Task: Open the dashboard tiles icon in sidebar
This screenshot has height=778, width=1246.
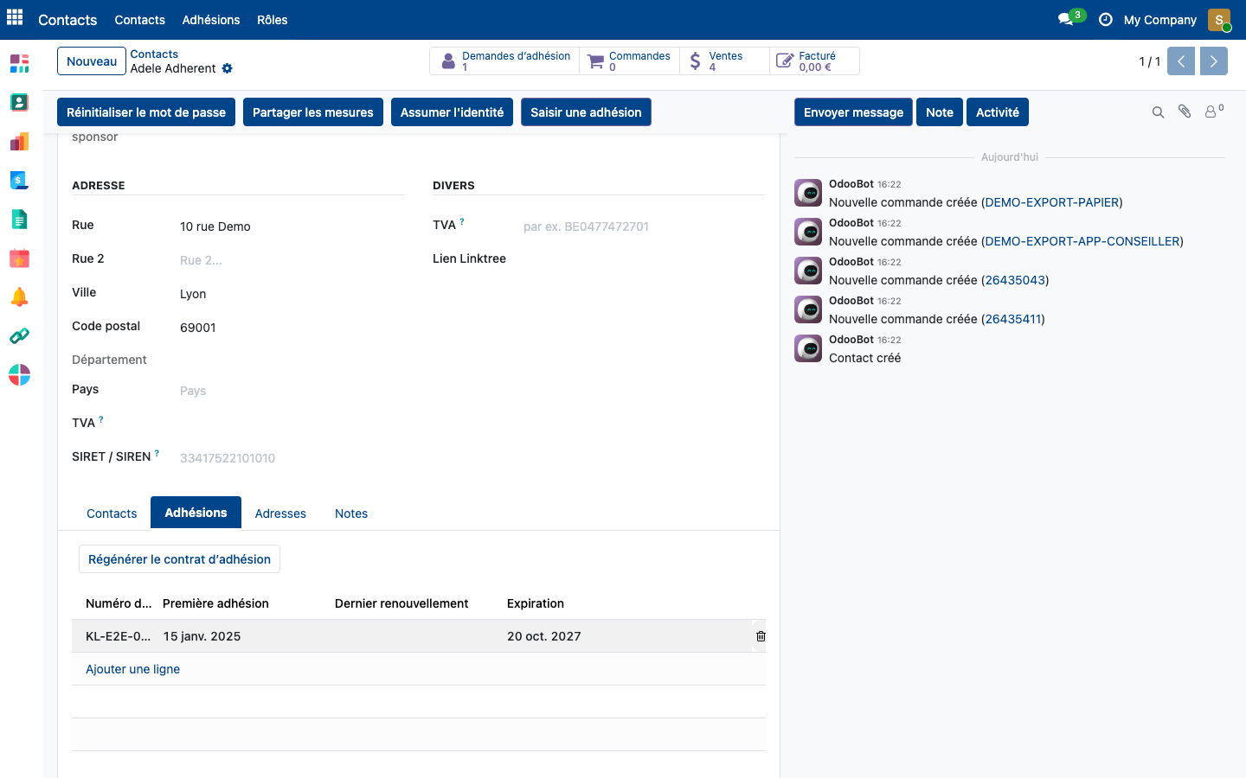Action: pos(19,63)
